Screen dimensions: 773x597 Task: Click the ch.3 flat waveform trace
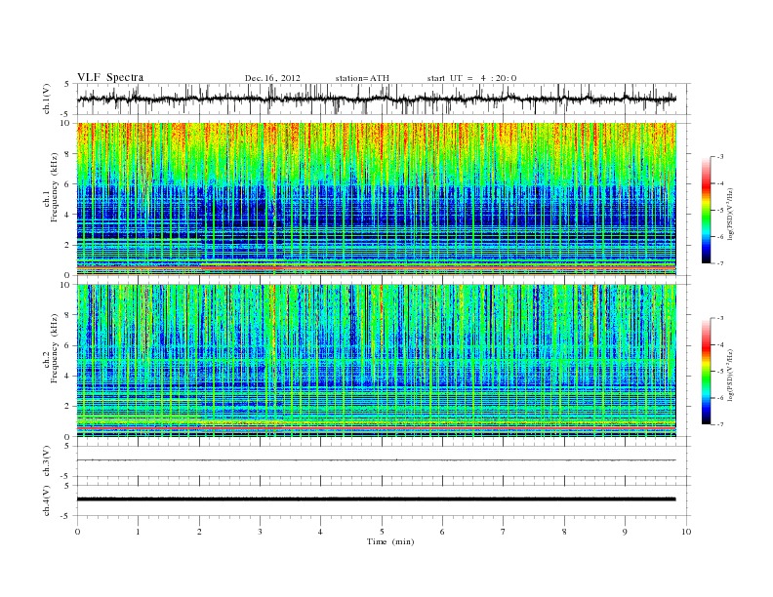[x=376, y=460]
